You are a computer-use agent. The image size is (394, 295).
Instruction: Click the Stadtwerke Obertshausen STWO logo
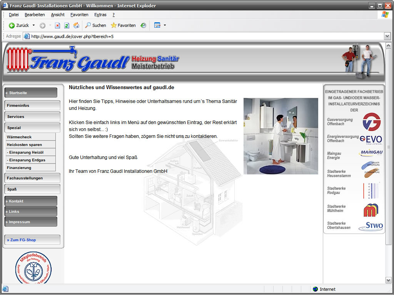pyautogui.click(x=371, y=226)
